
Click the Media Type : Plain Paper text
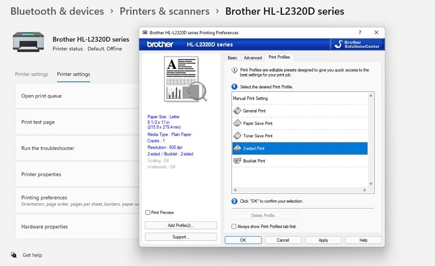pyautogui.click(x=169, y=134)
